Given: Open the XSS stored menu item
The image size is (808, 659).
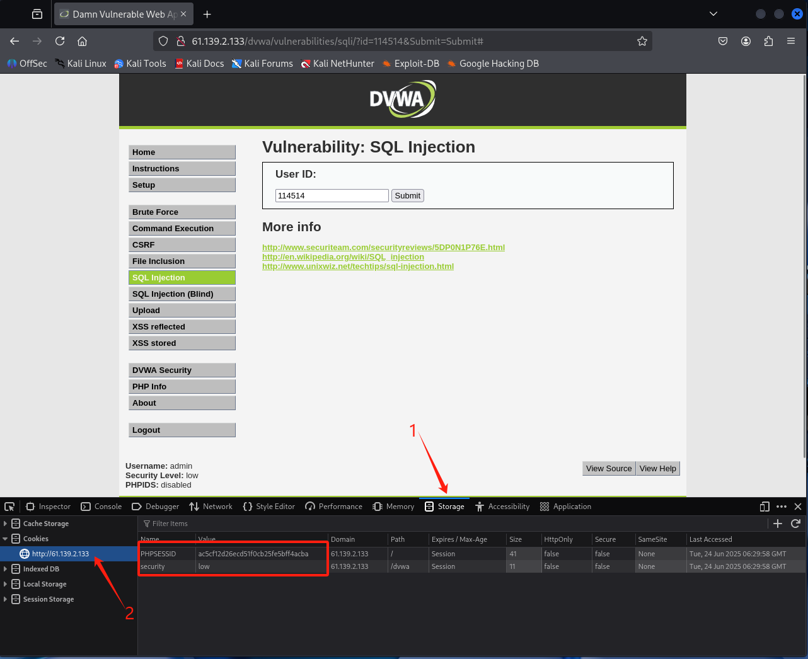Looking at the screenshot, I should [182, 343].
